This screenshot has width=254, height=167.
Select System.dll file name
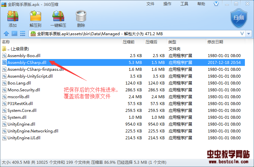pos(17,117)
